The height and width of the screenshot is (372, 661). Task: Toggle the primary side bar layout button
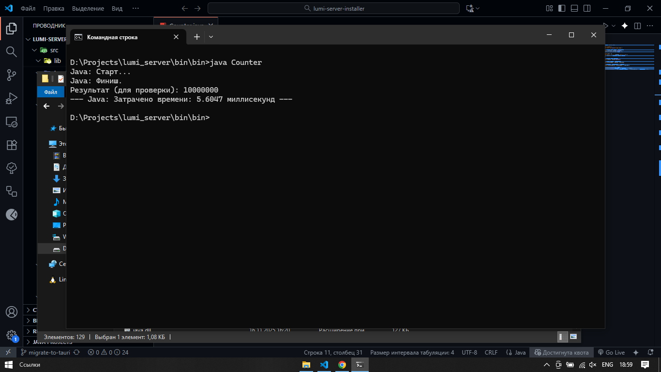[562, 8]
